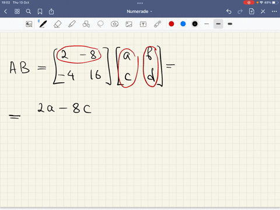Screen dimensions: 280x210
Task: Open the search tool
Action: pos(29,12)
